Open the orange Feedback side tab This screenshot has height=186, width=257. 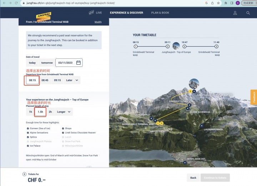(x=254, y=97)
